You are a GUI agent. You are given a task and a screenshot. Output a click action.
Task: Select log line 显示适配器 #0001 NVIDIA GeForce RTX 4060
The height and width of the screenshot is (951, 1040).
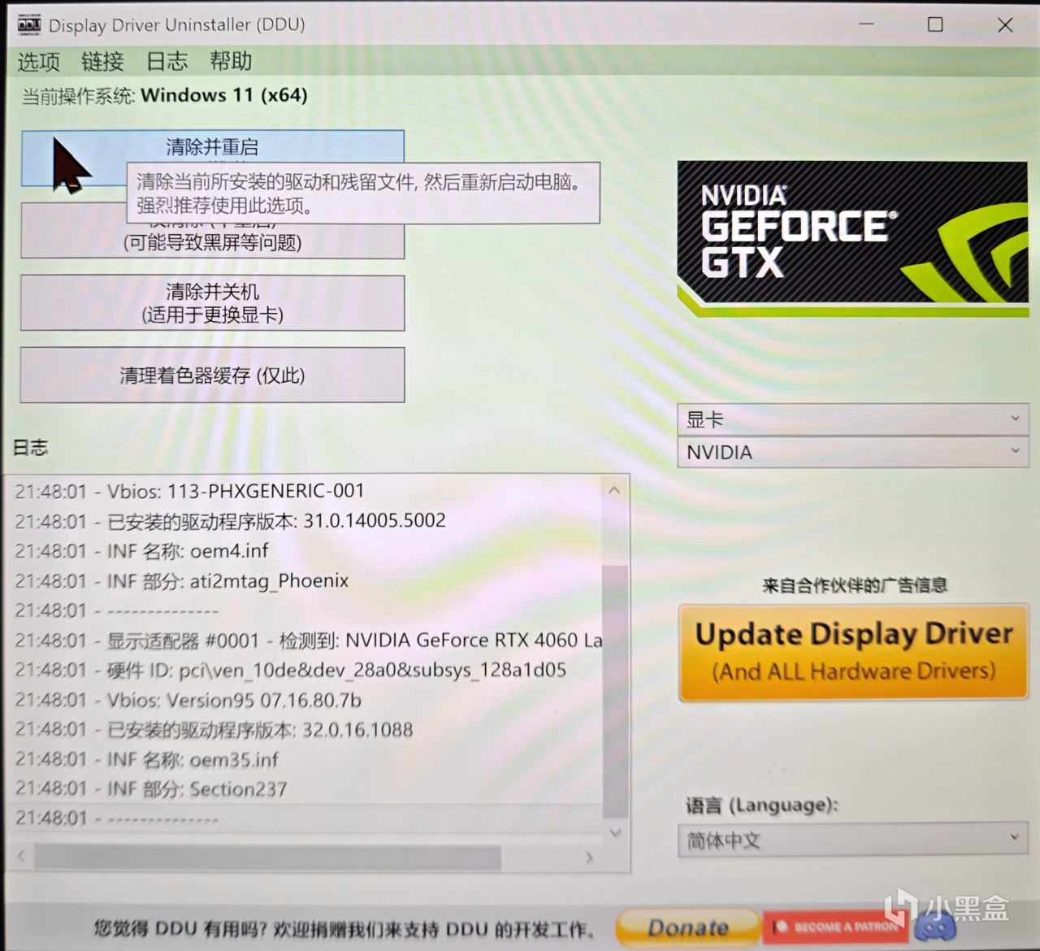click(x=307, y=641)
